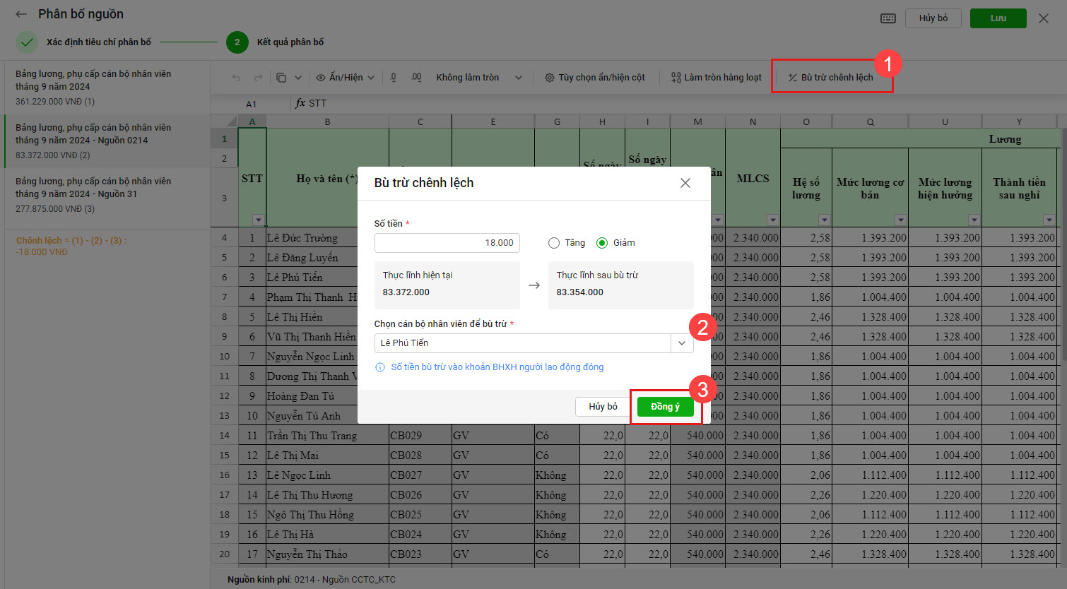Click the Số tiền amount input field
1067x589 pixels.
447,243
